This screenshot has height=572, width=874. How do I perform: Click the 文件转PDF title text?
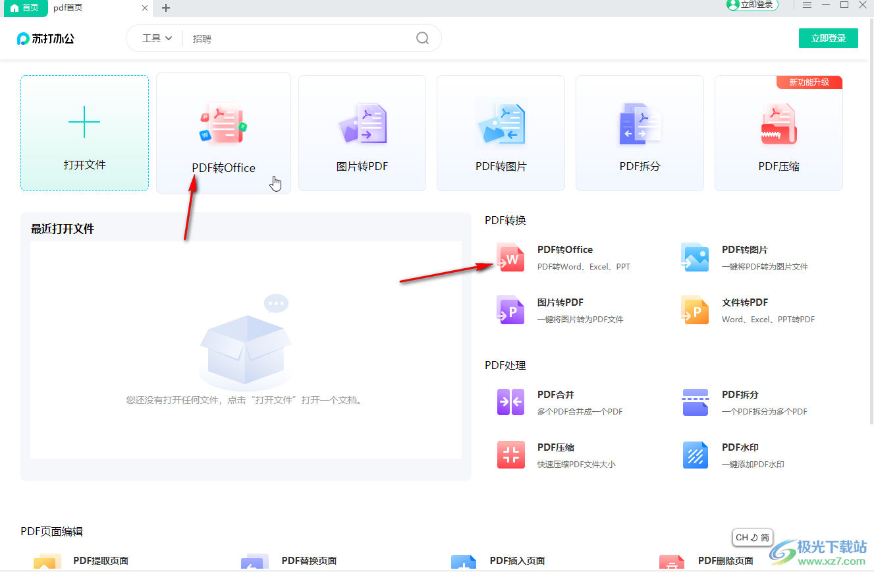(745, 302)
